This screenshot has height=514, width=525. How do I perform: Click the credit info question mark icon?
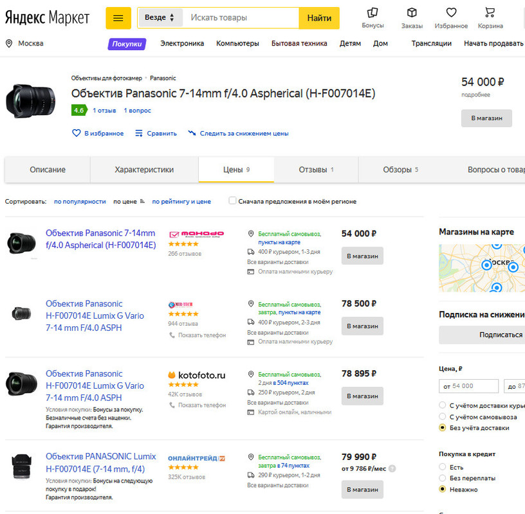pos(392,469)
